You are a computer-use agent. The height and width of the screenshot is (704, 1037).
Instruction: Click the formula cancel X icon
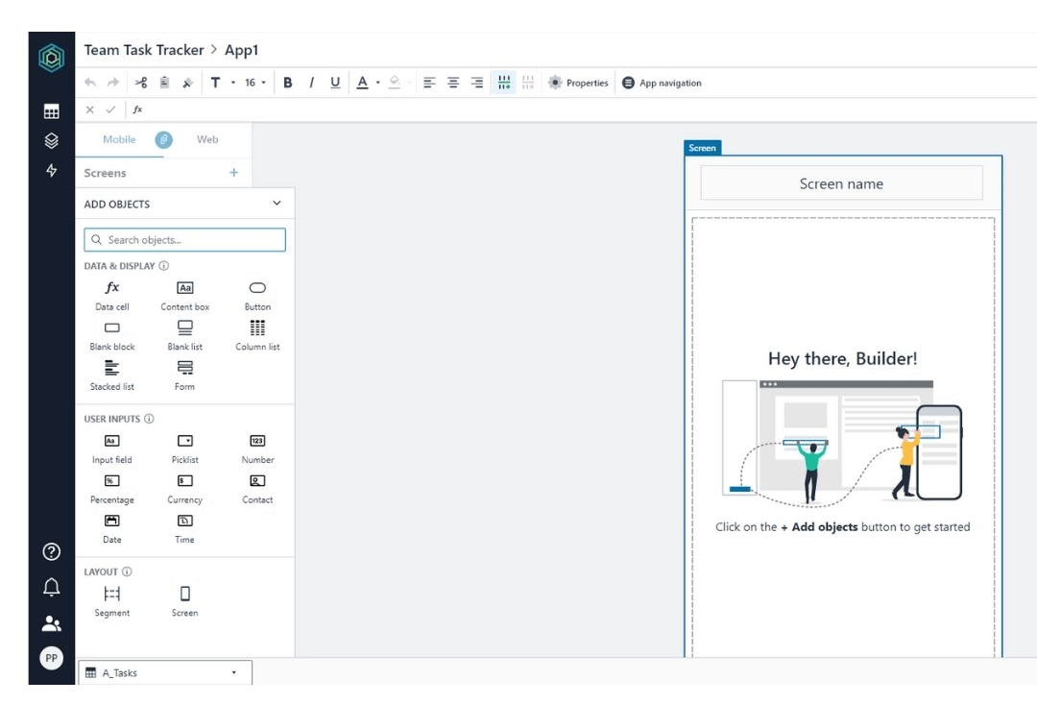[90, 109]
